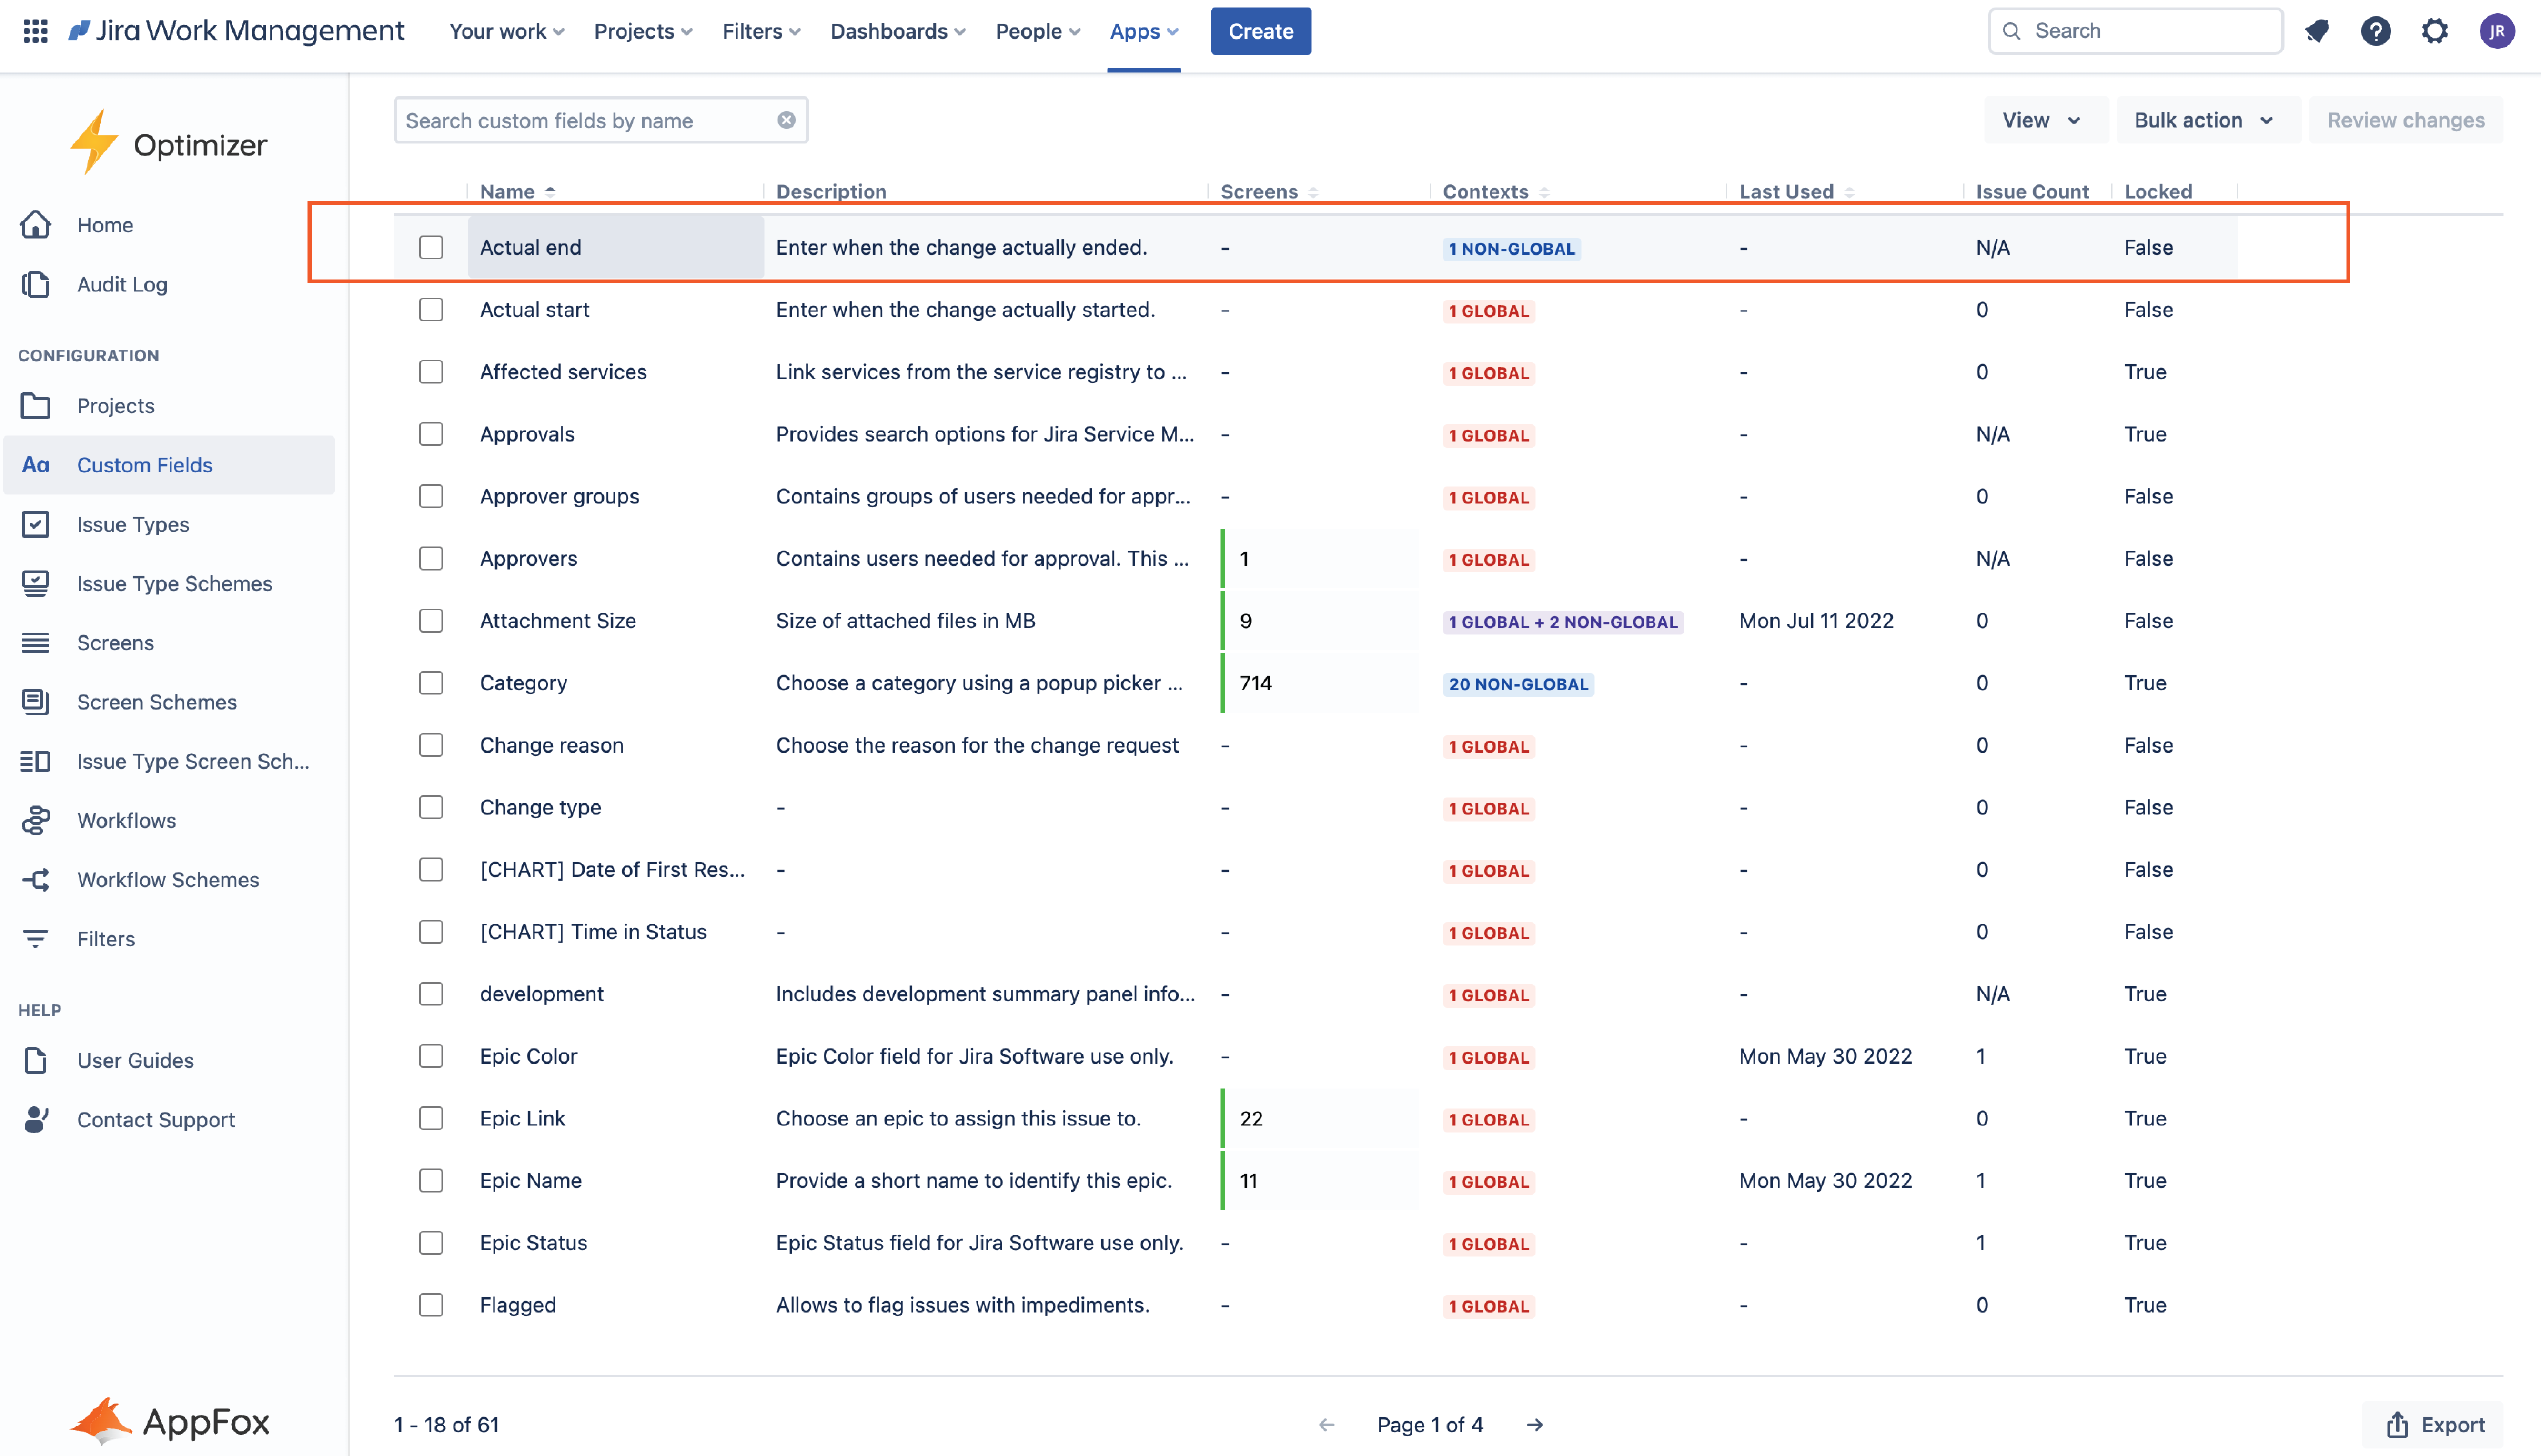2541x1456 pixels.
Task: Open the Dashboards menu
Action: pos(897,31)
